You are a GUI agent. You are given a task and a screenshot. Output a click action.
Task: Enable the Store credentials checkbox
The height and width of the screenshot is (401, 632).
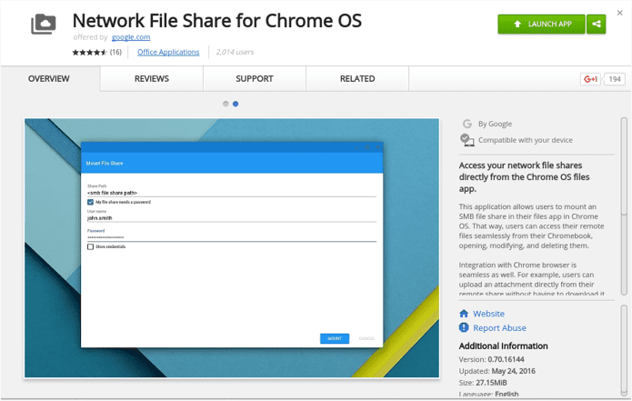90,246
